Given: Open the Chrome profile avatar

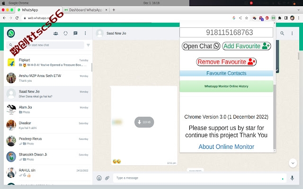Looking at the screenshot, I should coord(292,18).
